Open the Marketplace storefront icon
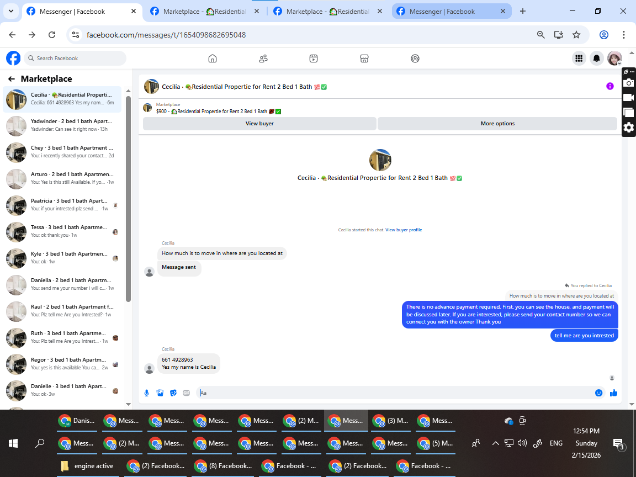The width and height of the screenshot is (636, 477). (364, 59)
